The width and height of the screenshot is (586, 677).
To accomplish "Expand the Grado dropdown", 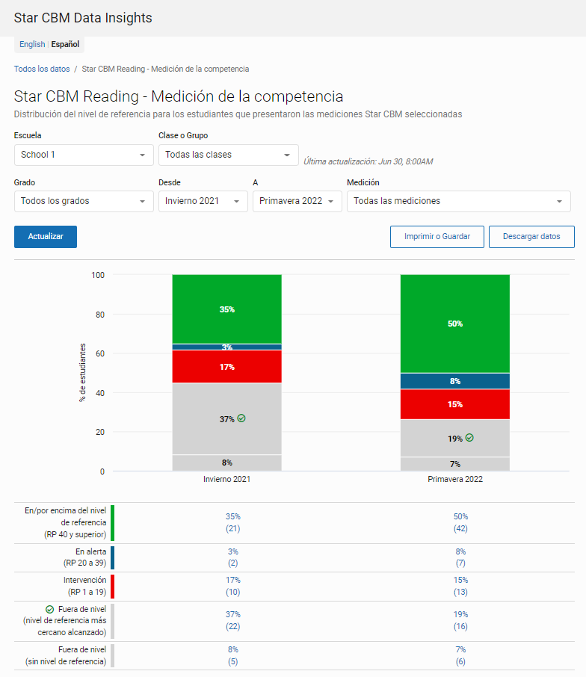I will click(84, 201).
